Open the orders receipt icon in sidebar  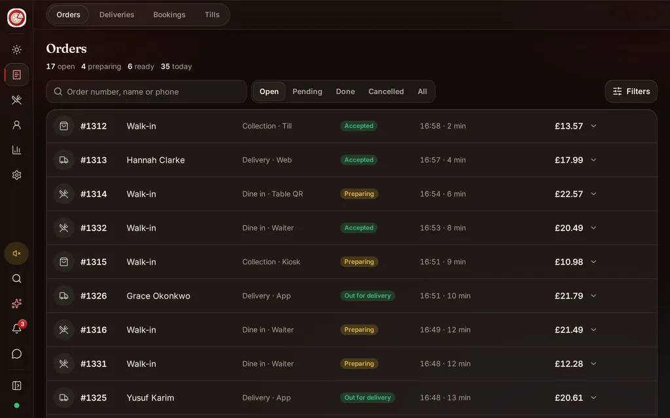16,74
